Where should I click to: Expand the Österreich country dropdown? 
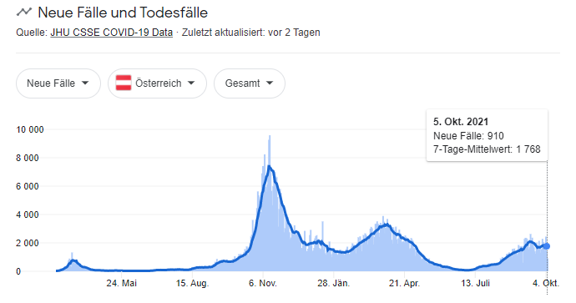click(x=157, y=83)
